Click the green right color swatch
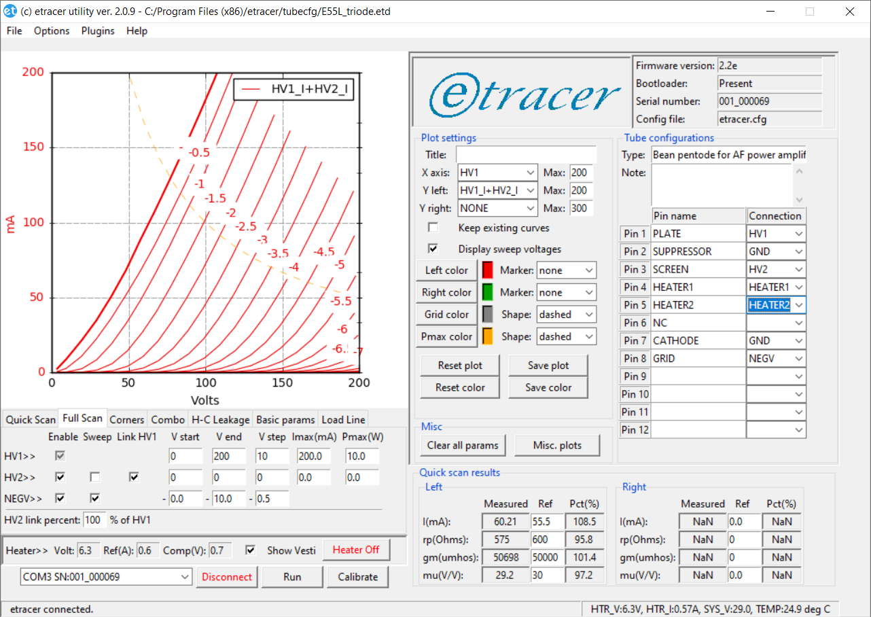This screenshot has width=871, height=617. (x=487, y=292)
